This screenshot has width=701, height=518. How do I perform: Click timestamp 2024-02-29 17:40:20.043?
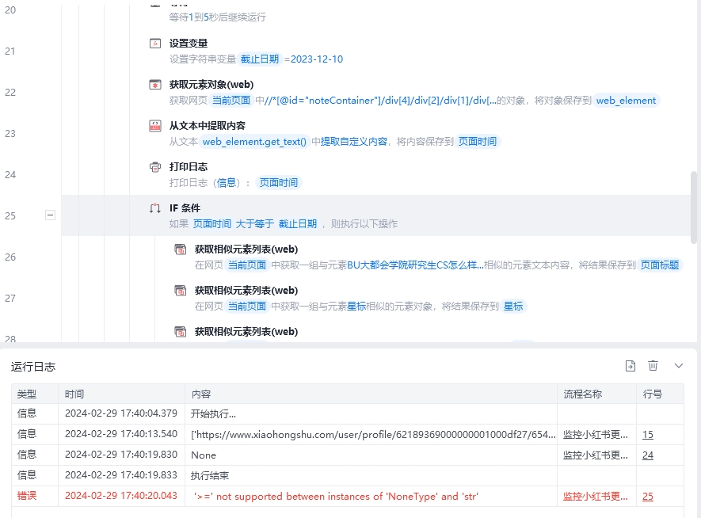[121, 496]
